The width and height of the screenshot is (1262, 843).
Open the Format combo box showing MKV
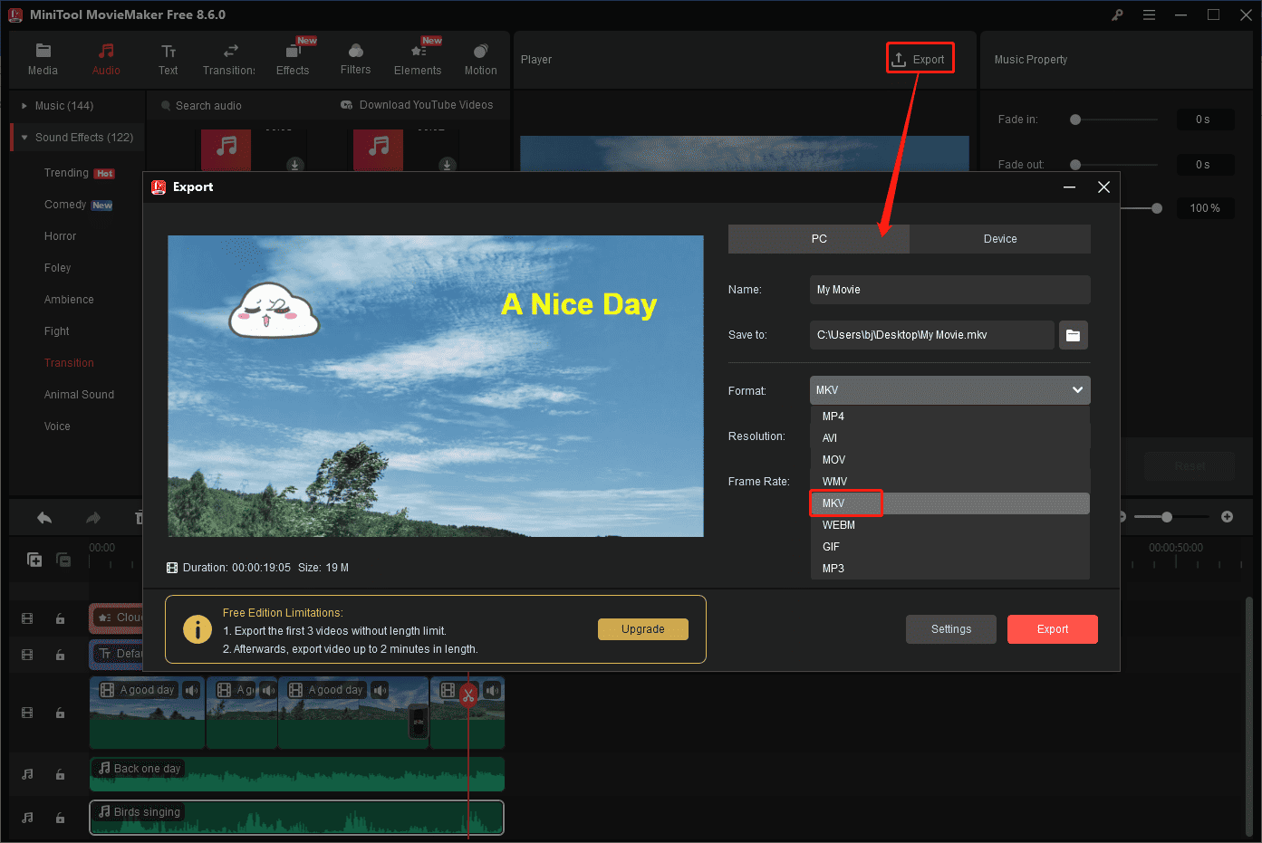tap(949, 390)
